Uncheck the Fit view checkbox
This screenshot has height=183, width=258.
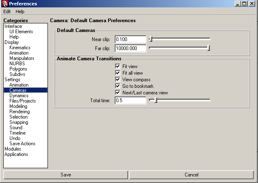118,66
